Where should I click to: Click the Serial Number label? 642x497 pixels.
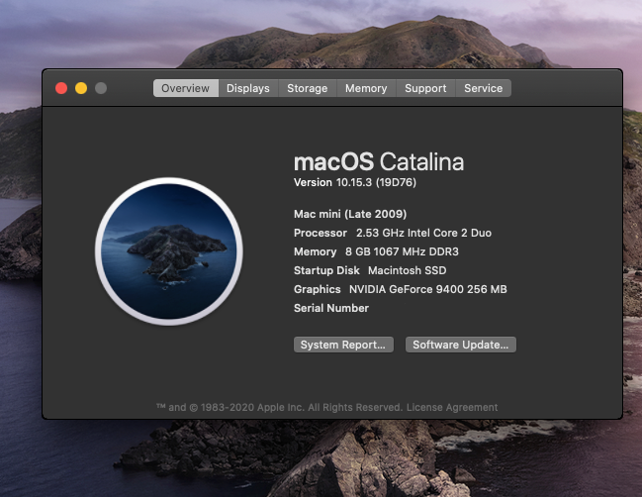331,308
